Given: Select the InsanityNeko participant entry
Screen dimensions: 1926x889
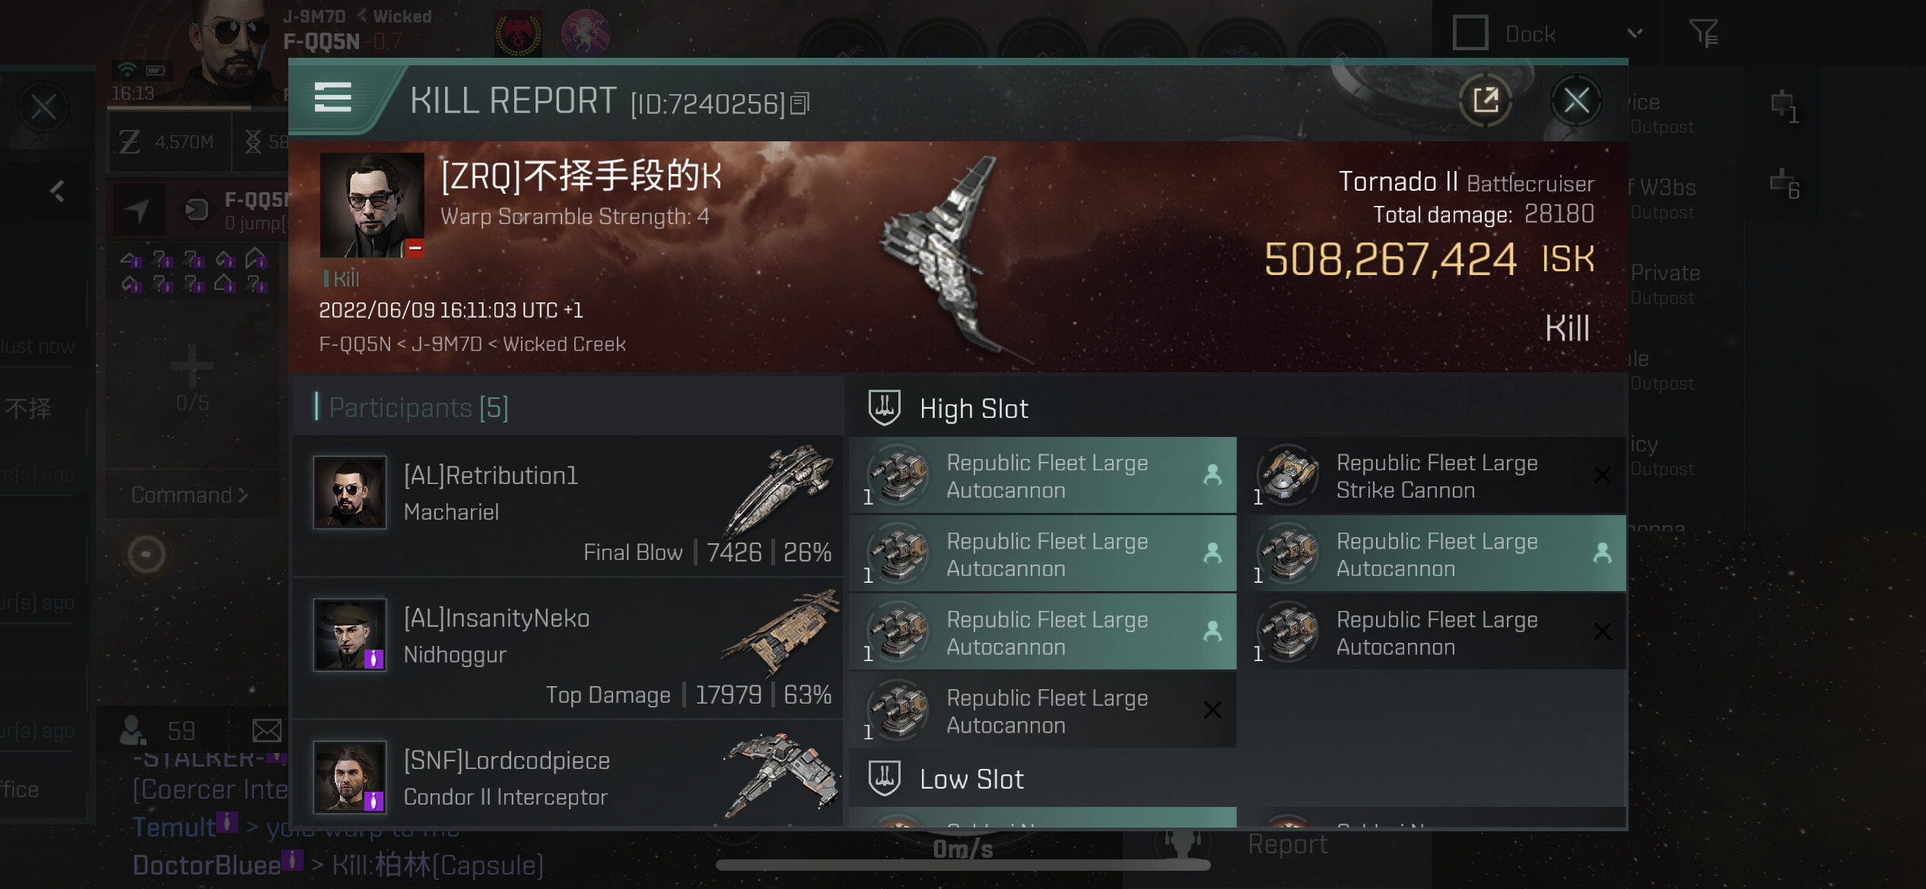Looking at the screenshot, I should point(567,649).
